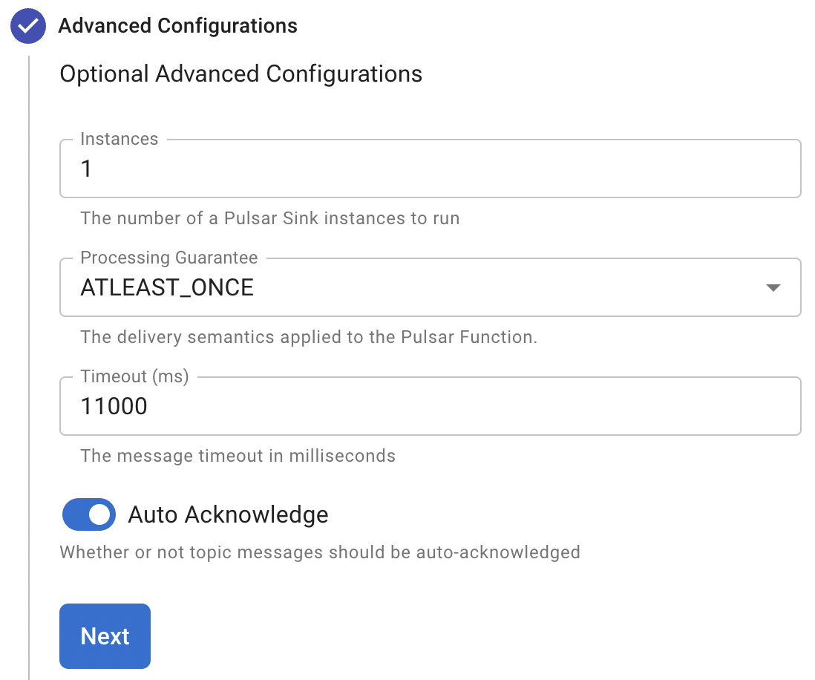Click the Timeout (ms) field label
This screenshot has height=680, width=815.
pos(134,376)
